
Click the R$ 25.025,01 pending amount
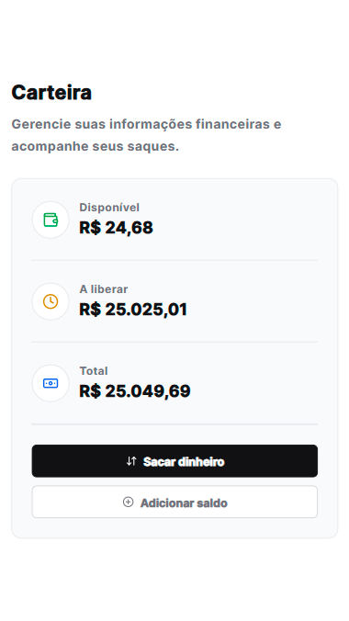pos(133,310)
